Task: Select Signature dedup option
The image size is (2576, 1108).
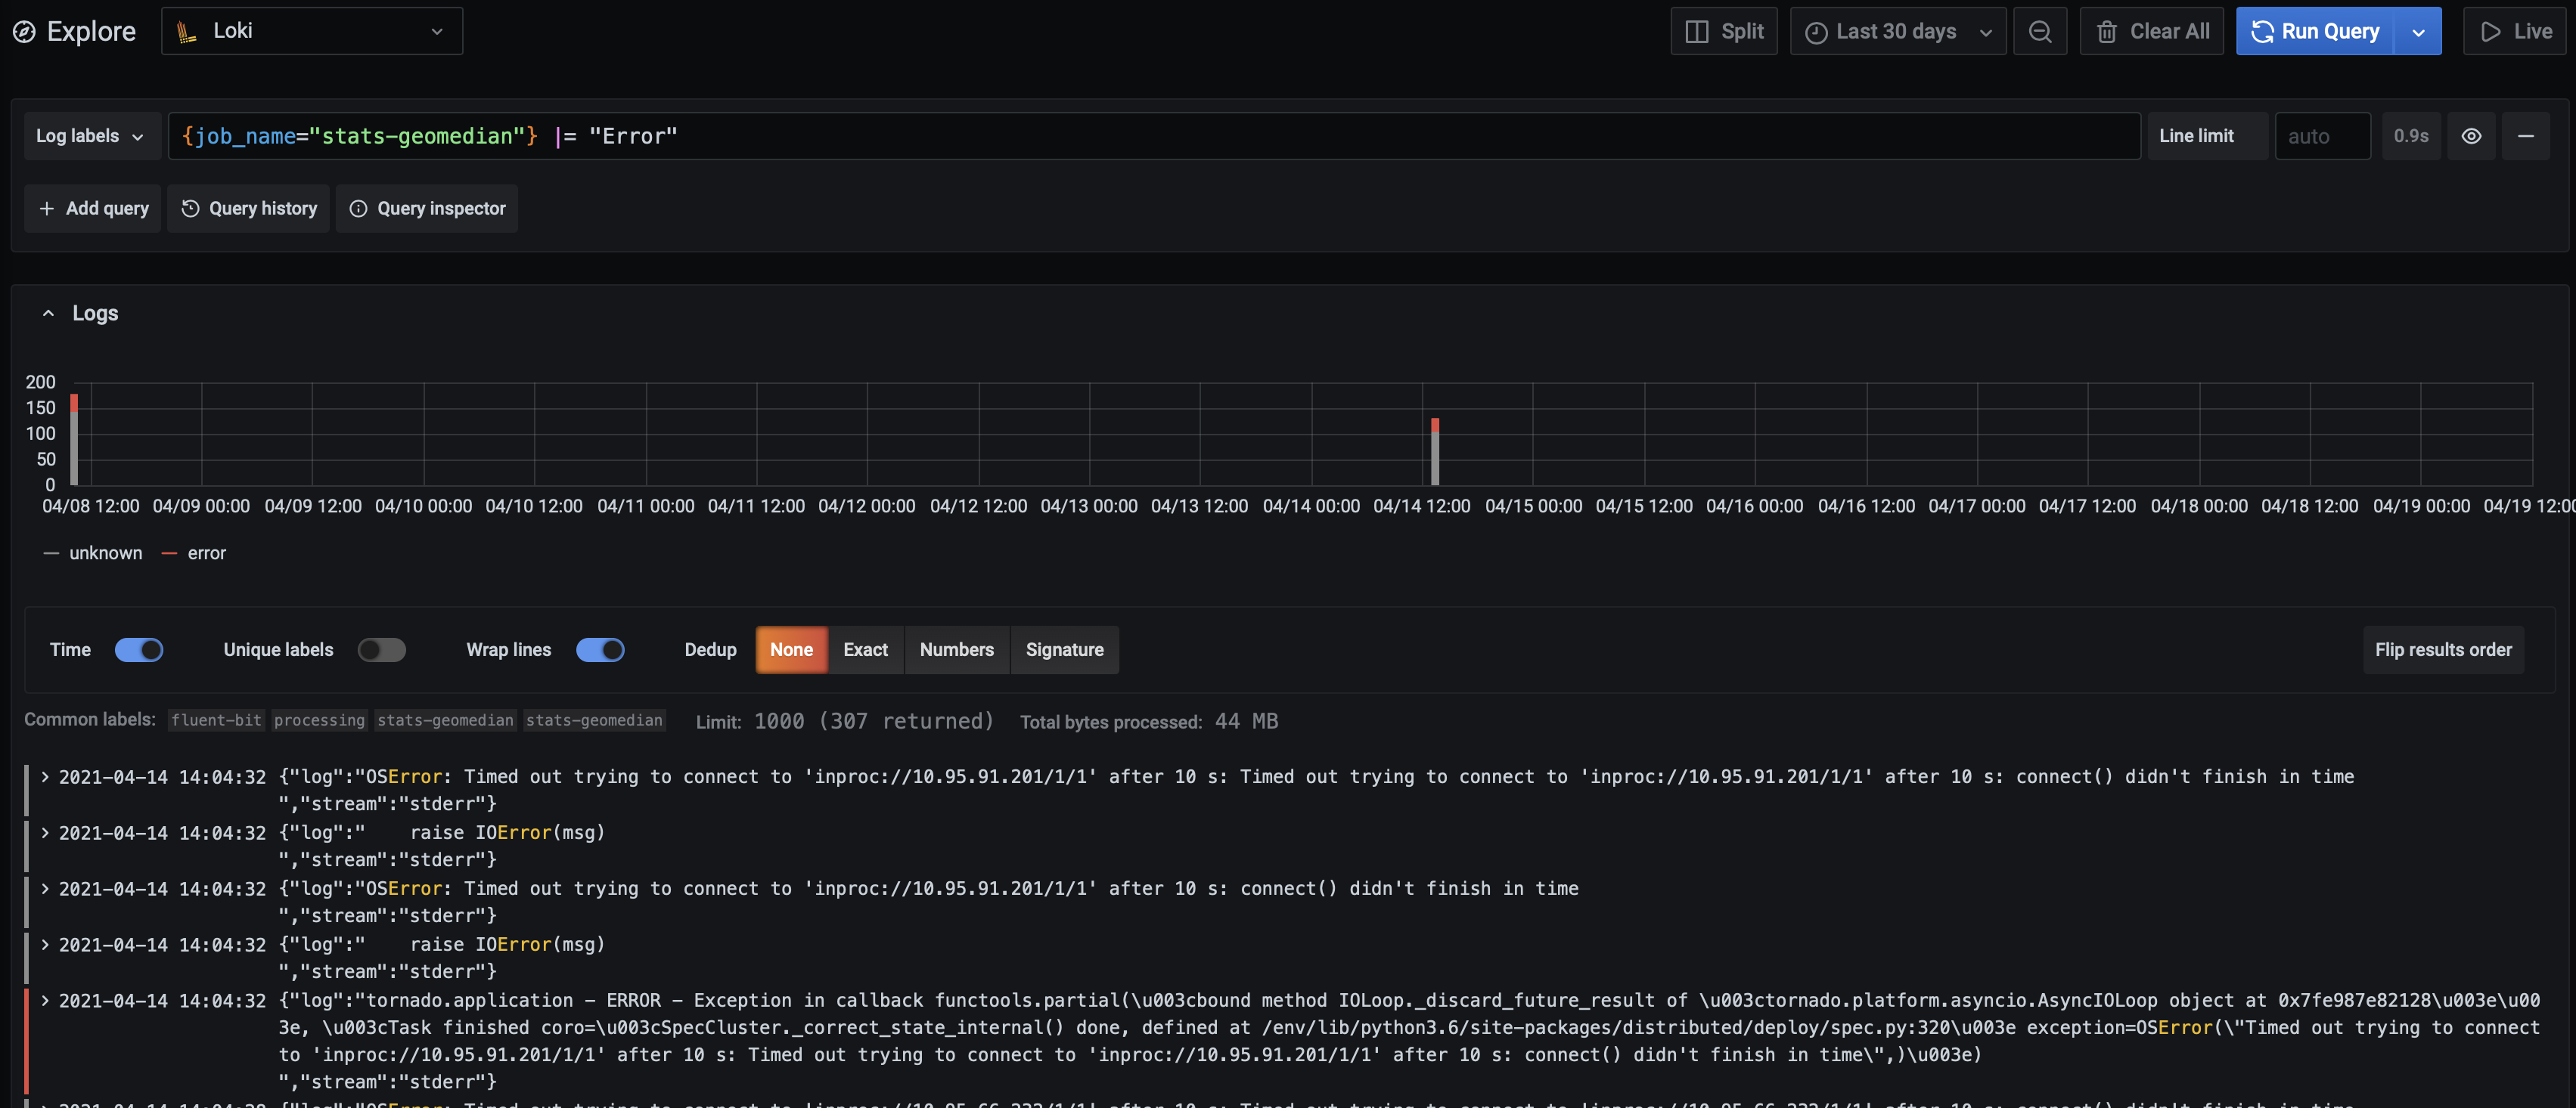Action: (x=1064, y=651)
